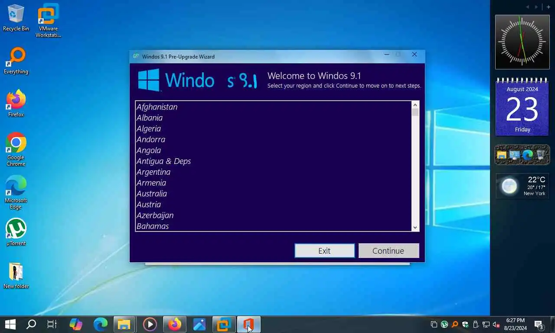Screen dimensions: 555x333
Task: Open the Windows Start menu
Action: click(10, 324)
